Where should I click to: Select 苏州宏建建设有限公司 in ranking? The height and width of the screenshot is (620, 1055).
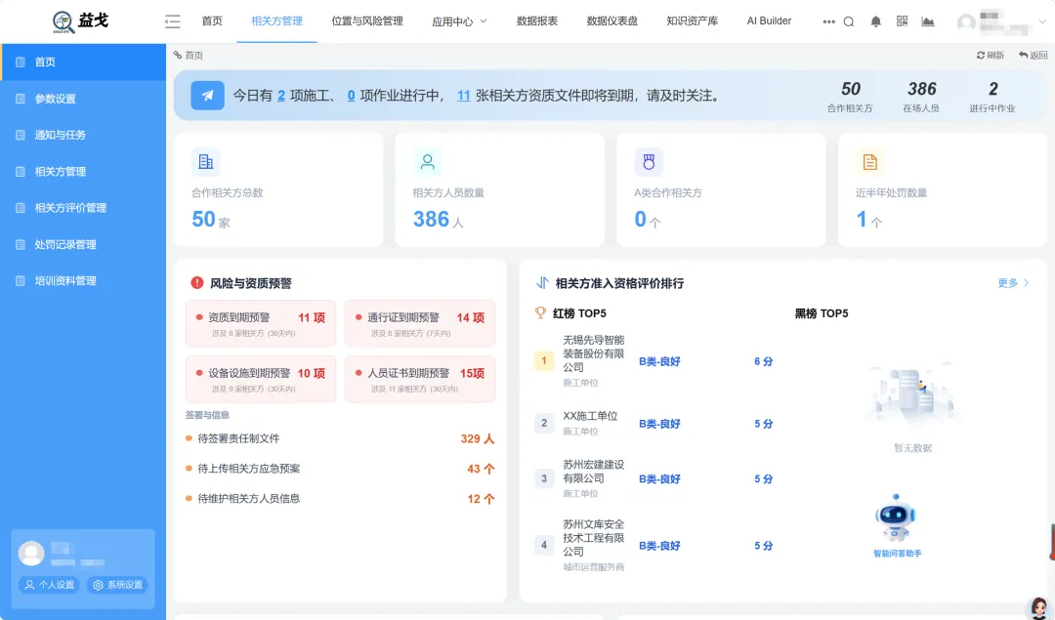point(594,472)
